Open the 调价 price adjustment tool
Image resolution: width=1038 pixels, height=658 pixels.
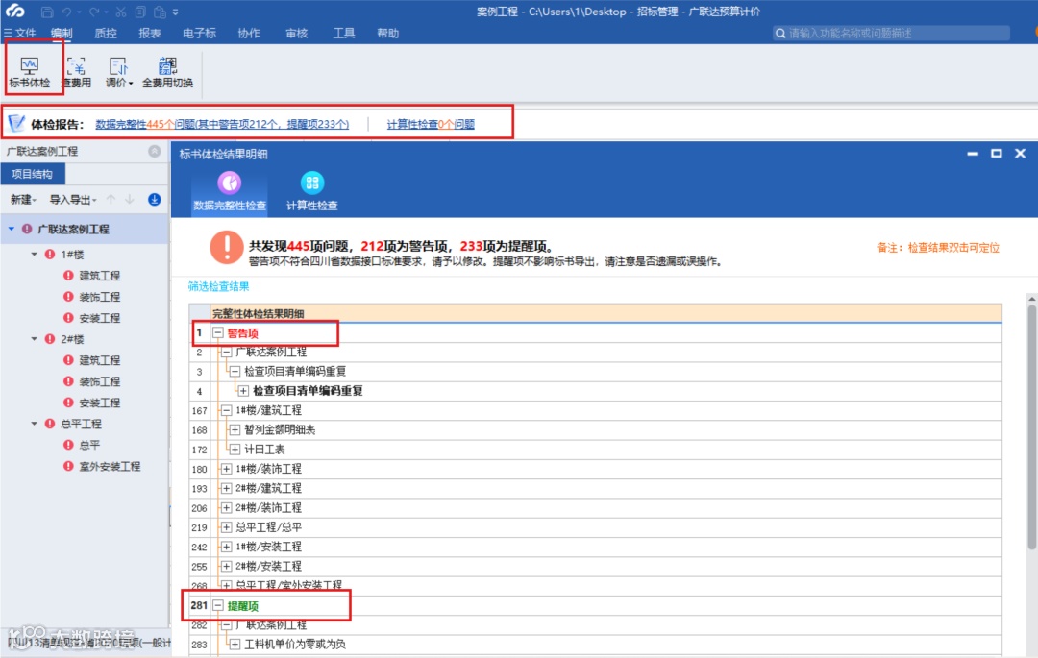119,72
